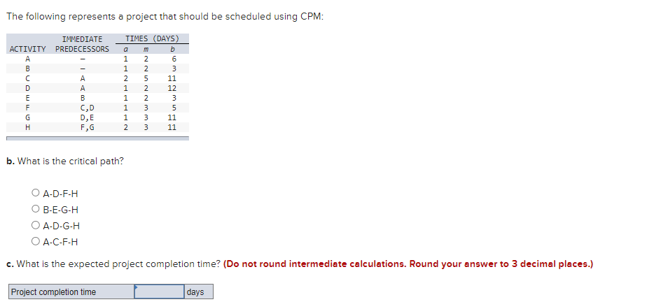Select the activity H row label
Image resolution: width=654 pixels, height=302 pixels.
tap(27, 127)
